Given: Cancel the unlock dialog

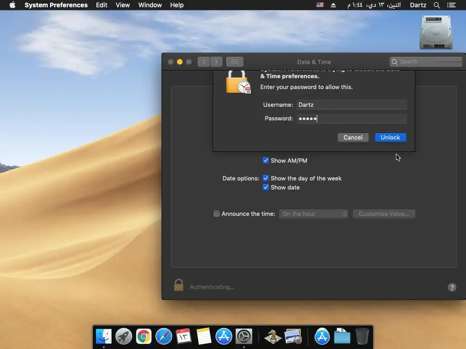Looking at the screenshot, I should pyautogui.click(x=353, y=137).
